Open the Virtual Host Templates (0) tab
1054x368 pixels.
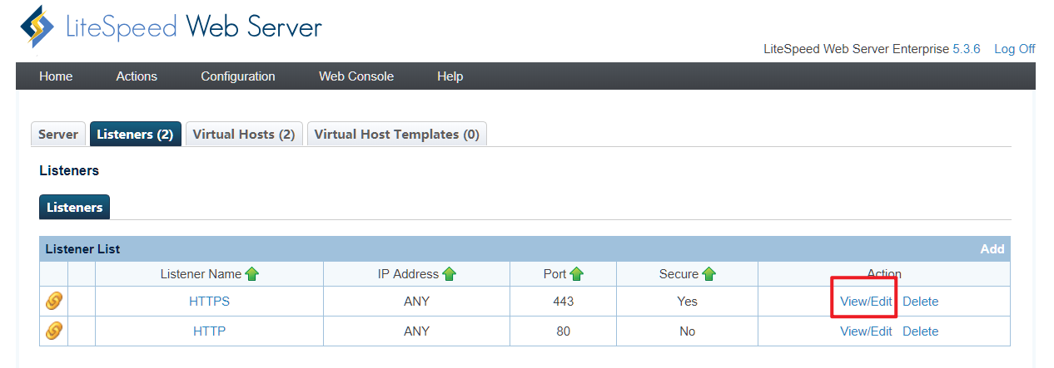click(x=396, y=135)
